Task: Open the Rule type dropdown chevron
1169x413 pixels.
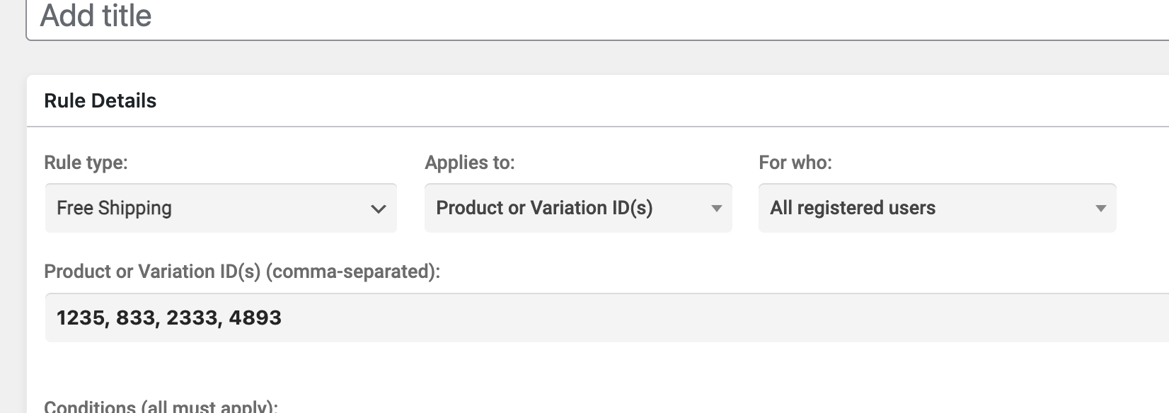Action: (379, 209)
